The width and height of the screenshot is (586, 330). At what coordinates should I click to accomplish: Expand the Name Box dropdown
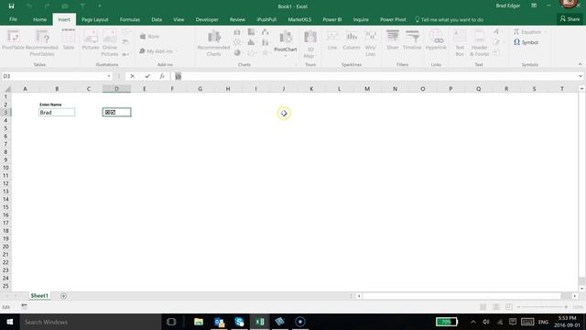coord(109,76)
